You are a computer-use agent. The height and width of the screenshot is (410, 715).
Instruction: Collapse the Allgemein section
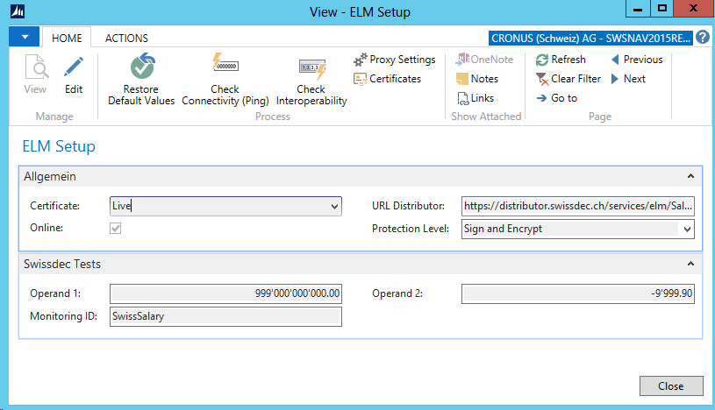tap(690, 176)
